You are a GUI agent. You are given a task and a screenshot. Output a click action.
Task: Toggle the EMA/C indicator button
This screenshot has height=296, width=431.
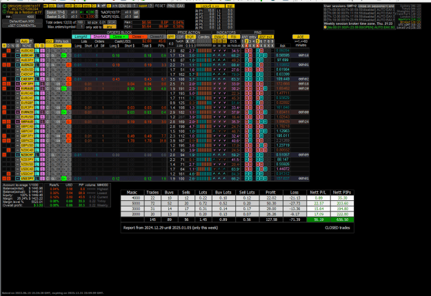[219, 36]
